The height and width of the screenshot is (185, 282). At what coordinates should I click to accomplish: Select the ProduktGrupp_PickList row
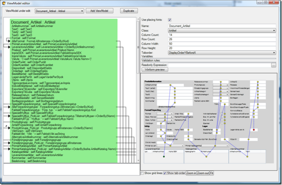point(52,128)
